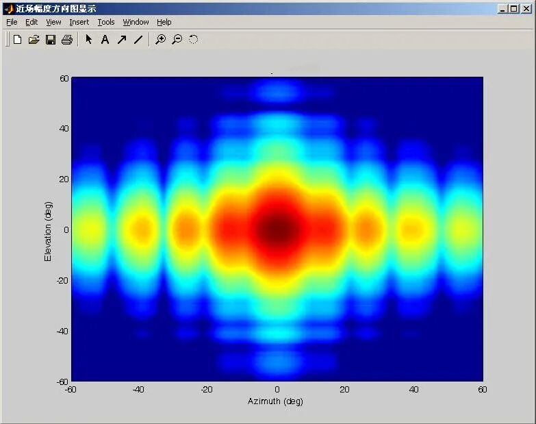Click x-axis tick label '-40'

coord(138,390)
